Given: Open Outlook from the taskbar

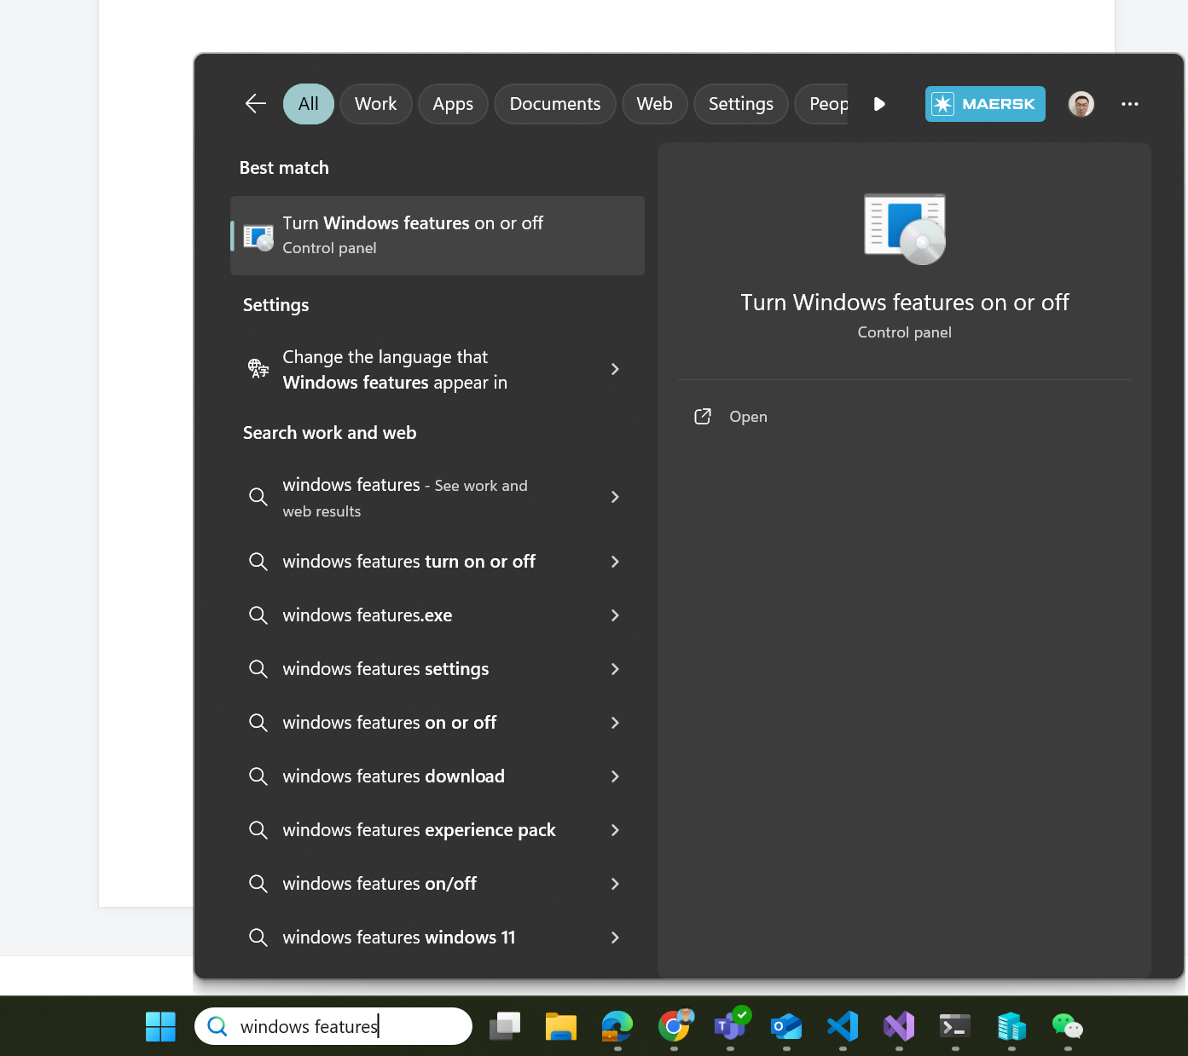Looking at the screenshot, I should click(x=786, y=1026).
